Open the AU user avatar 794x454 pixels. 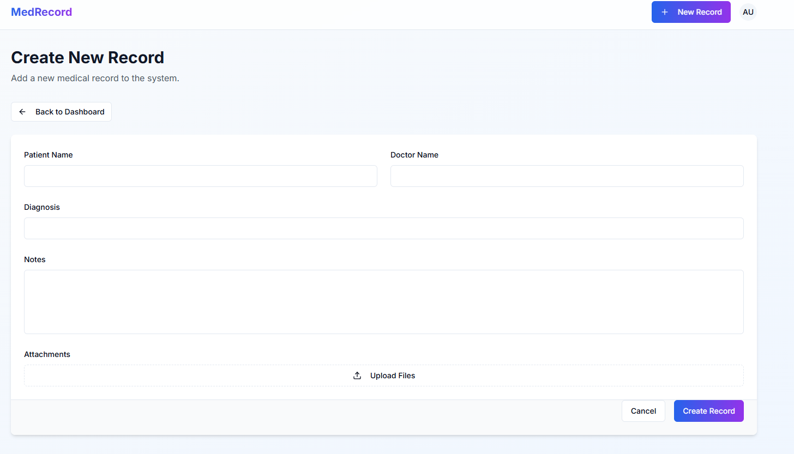pyautogui.click(x=748, y=12)
